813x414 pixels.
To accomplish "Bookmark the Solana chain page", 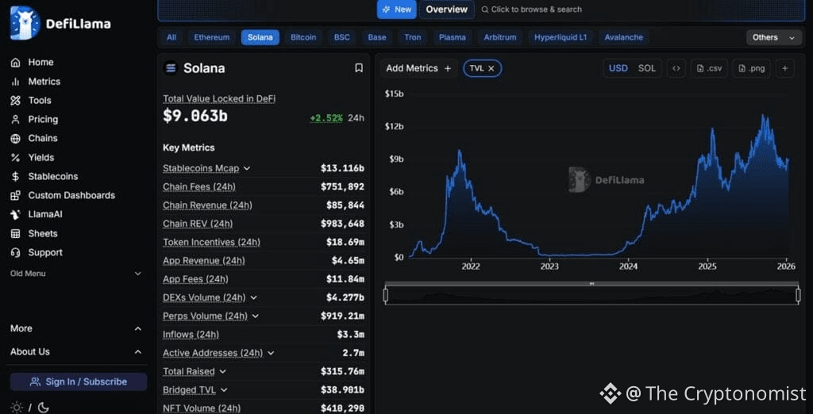I will 359,68.
